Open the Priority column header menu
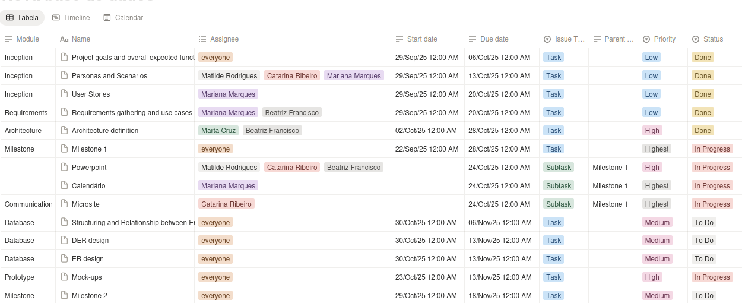 [x=659, y=39]
